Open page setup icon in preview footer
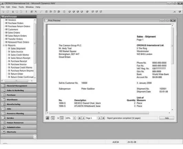 click(53, 118)
